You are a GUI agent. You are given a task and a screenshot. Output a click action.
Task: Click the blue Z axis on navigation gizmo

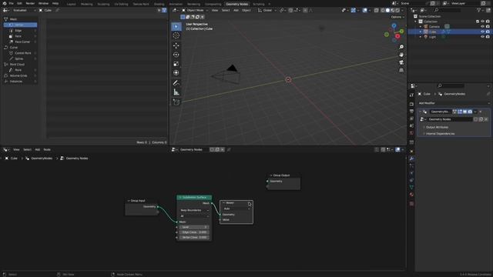click(x=394, y=25)
